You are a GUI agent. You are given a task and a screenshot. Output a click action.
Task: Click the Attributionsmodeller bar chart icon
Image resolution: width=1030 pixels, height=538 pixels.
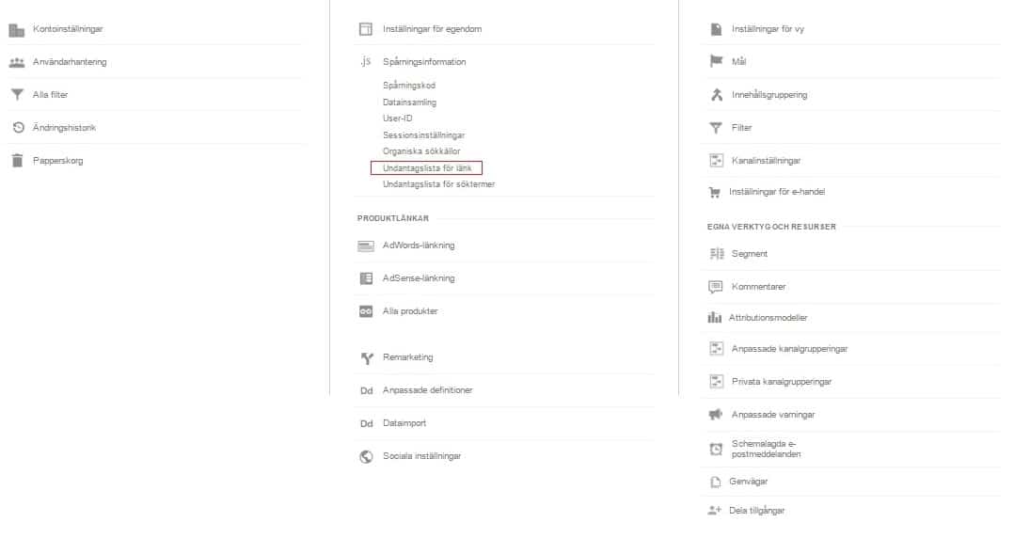(x=714, y=318)
